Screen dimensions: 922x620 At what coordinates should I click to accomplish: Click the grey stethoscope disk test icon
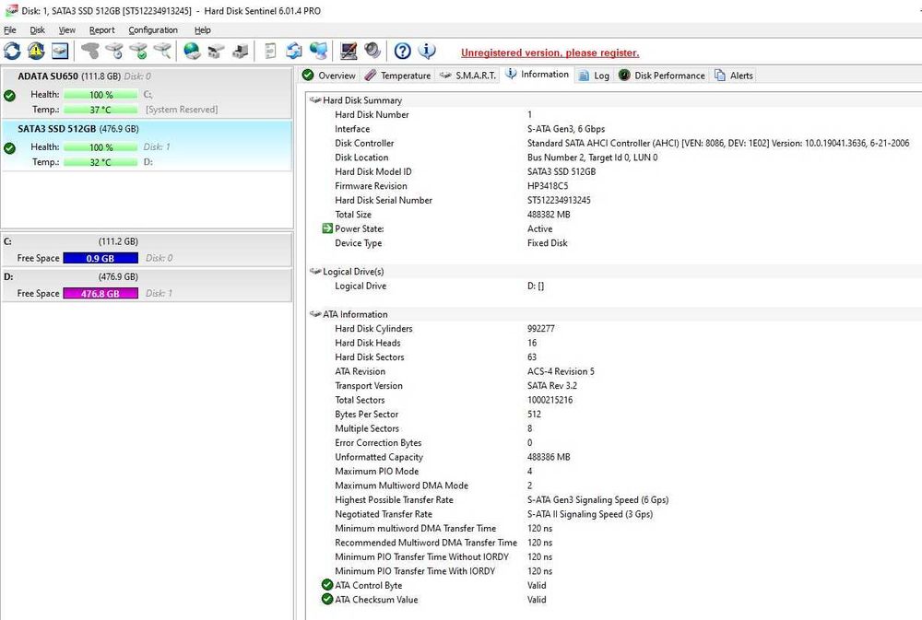tap(90, 51)
